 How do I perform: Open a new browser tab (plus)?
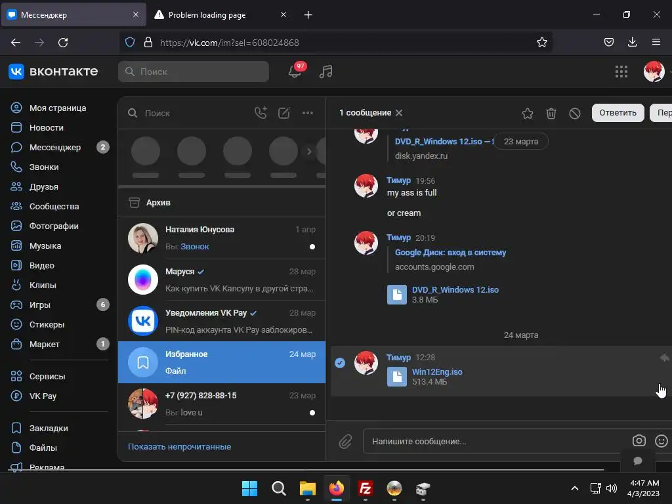[x=308, y=15]
